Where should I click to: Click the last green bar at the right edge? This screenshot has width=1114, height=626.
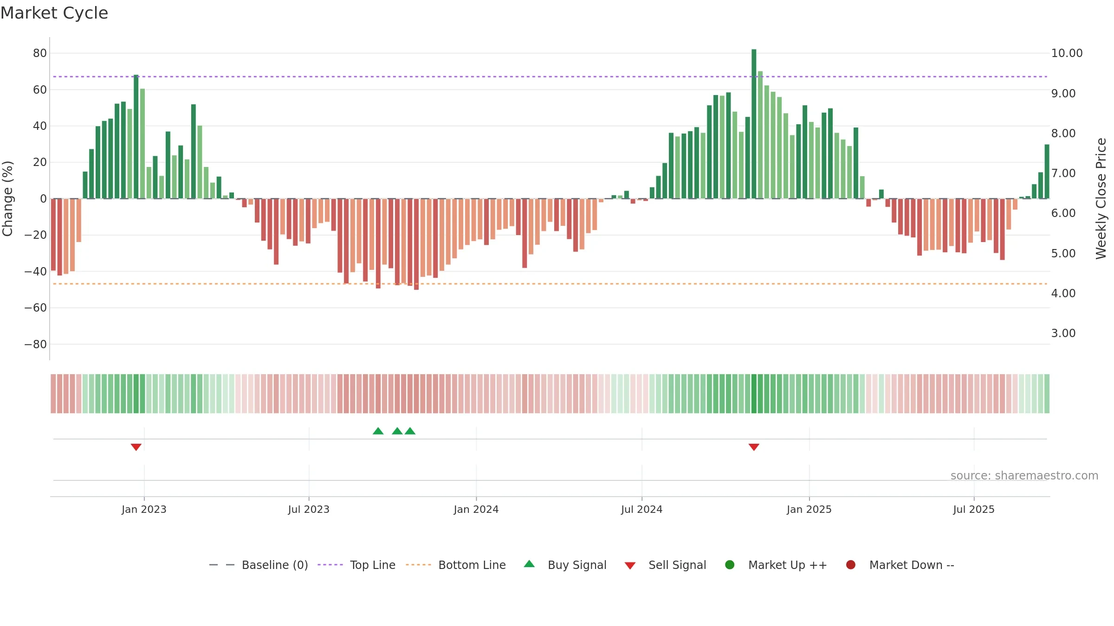tap(1047, 172)
